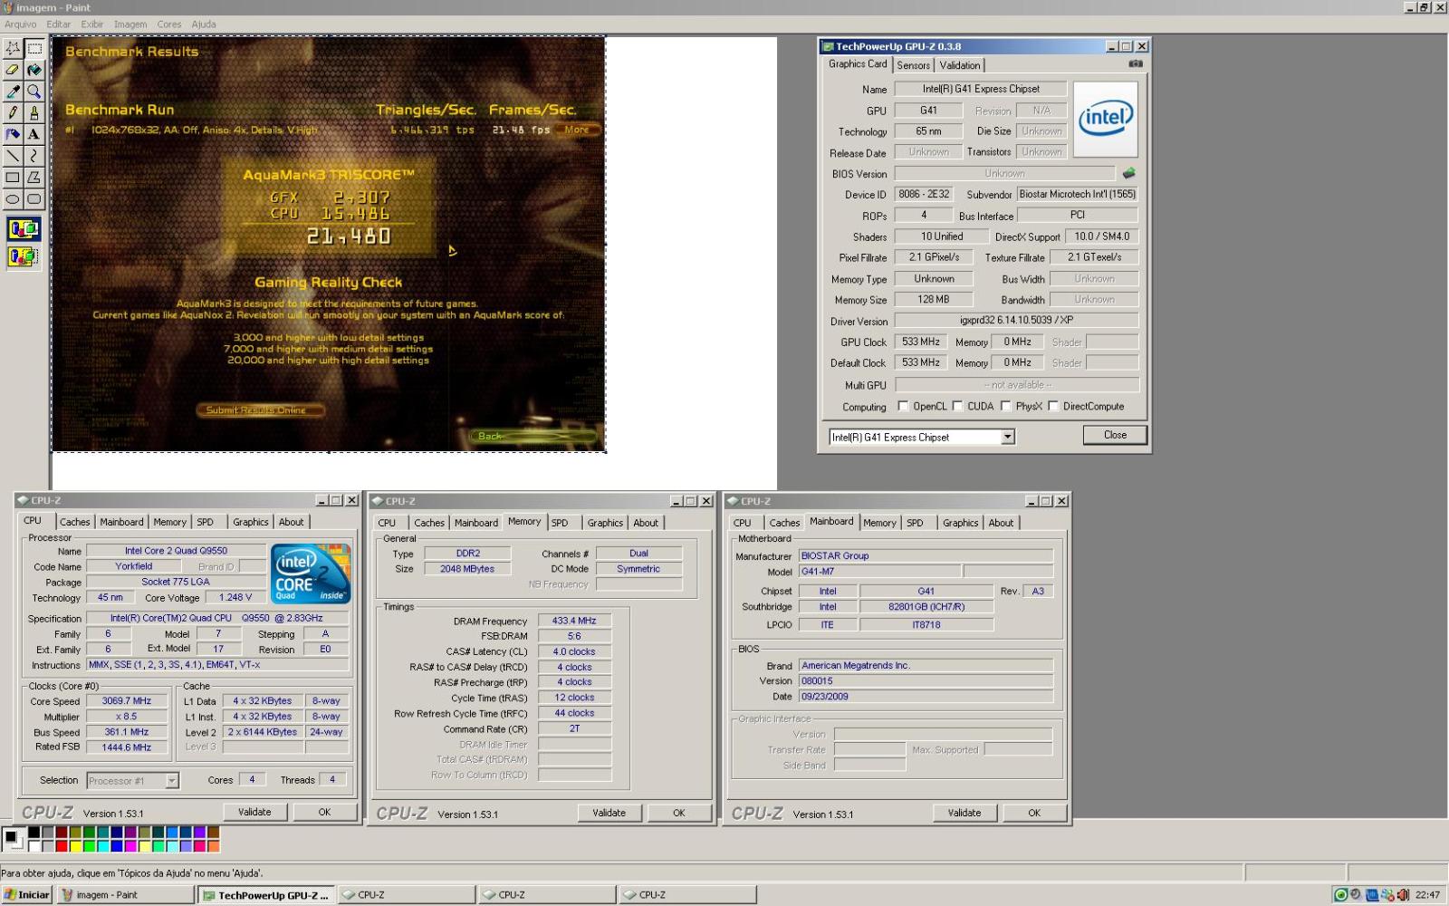Select the Rounded Rectangle tool
This screenshot has height=906, width=1449.
(34, 199)
